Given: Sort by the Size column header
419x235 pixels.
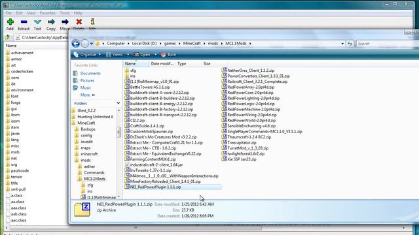Looking at the screenshot, I should click(x=214, y=64).
